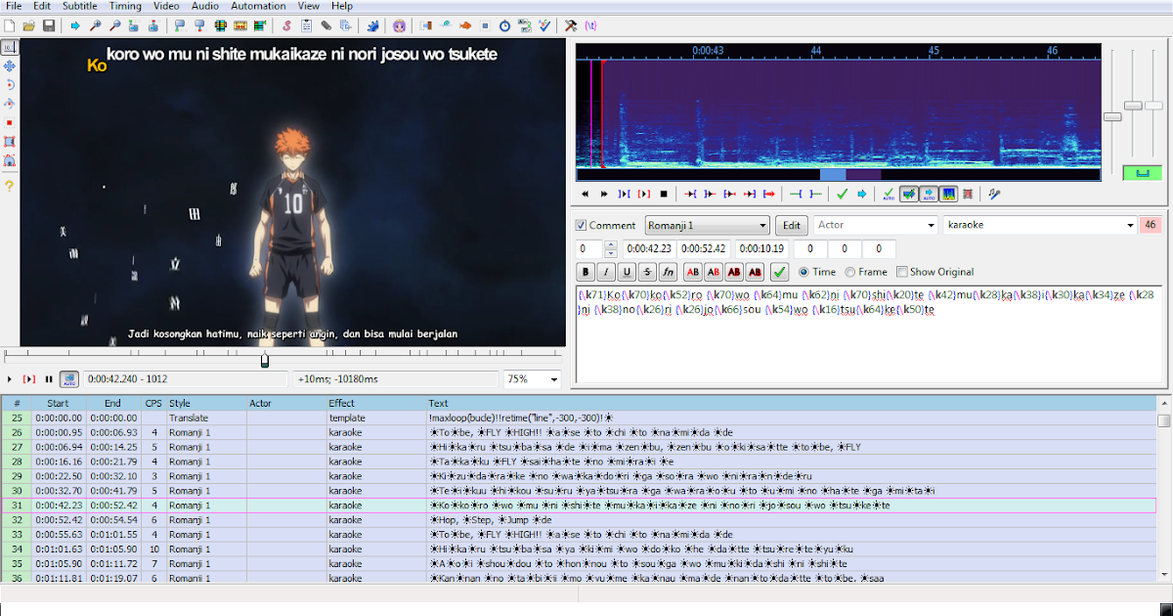Image resolution: width=1173 pixels, height=616 pixels.
Task: Select the rotate on Z axis tool
Action: (x=10, y=85)
